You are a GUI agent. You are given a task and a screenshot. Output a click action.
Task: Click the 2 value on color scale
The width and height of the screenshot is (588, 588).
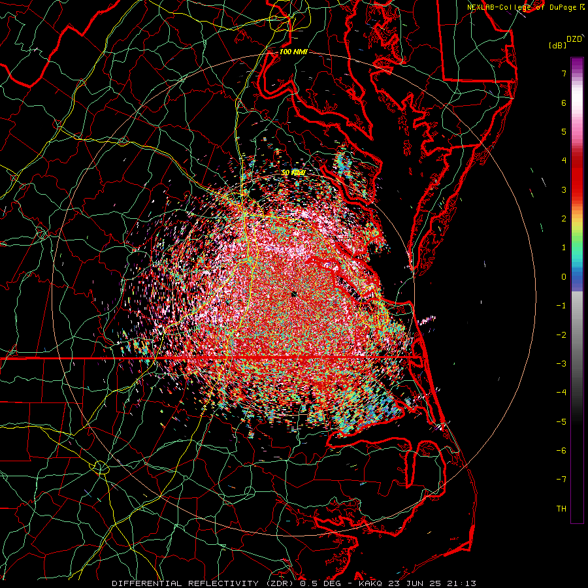click(x=564, y=219)
